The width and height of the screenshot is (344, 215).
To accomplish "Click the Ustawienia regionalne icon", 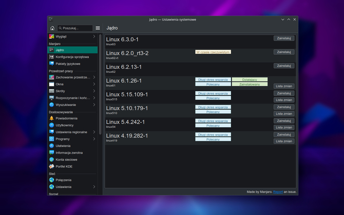I will coord(51,132).
